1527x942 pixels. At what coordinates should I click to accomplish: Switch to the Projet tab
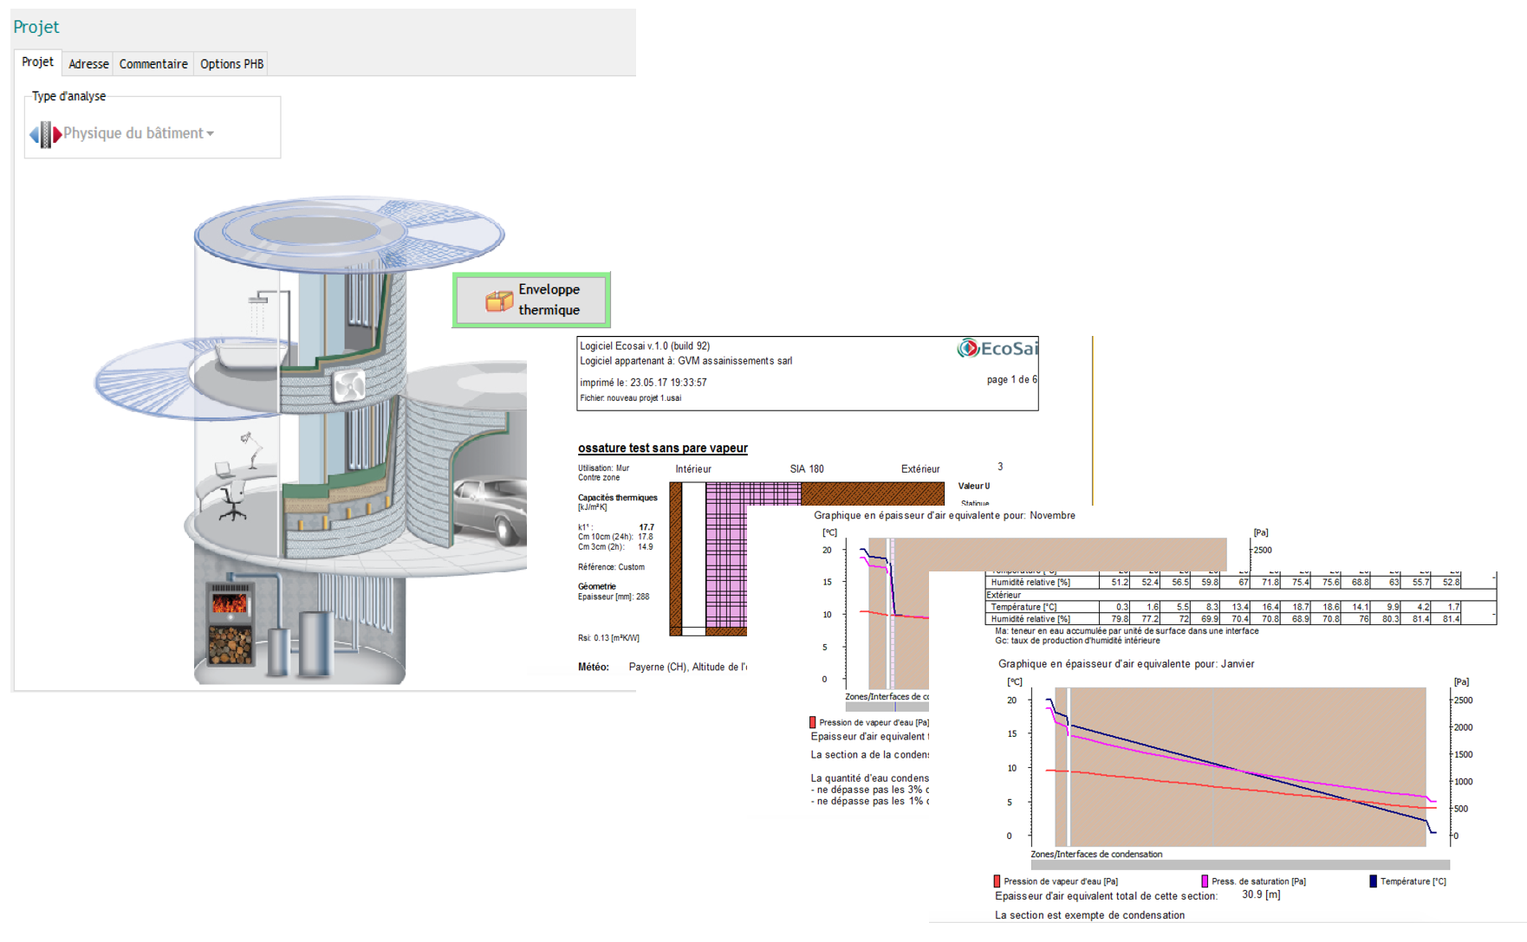click(37, 62)
